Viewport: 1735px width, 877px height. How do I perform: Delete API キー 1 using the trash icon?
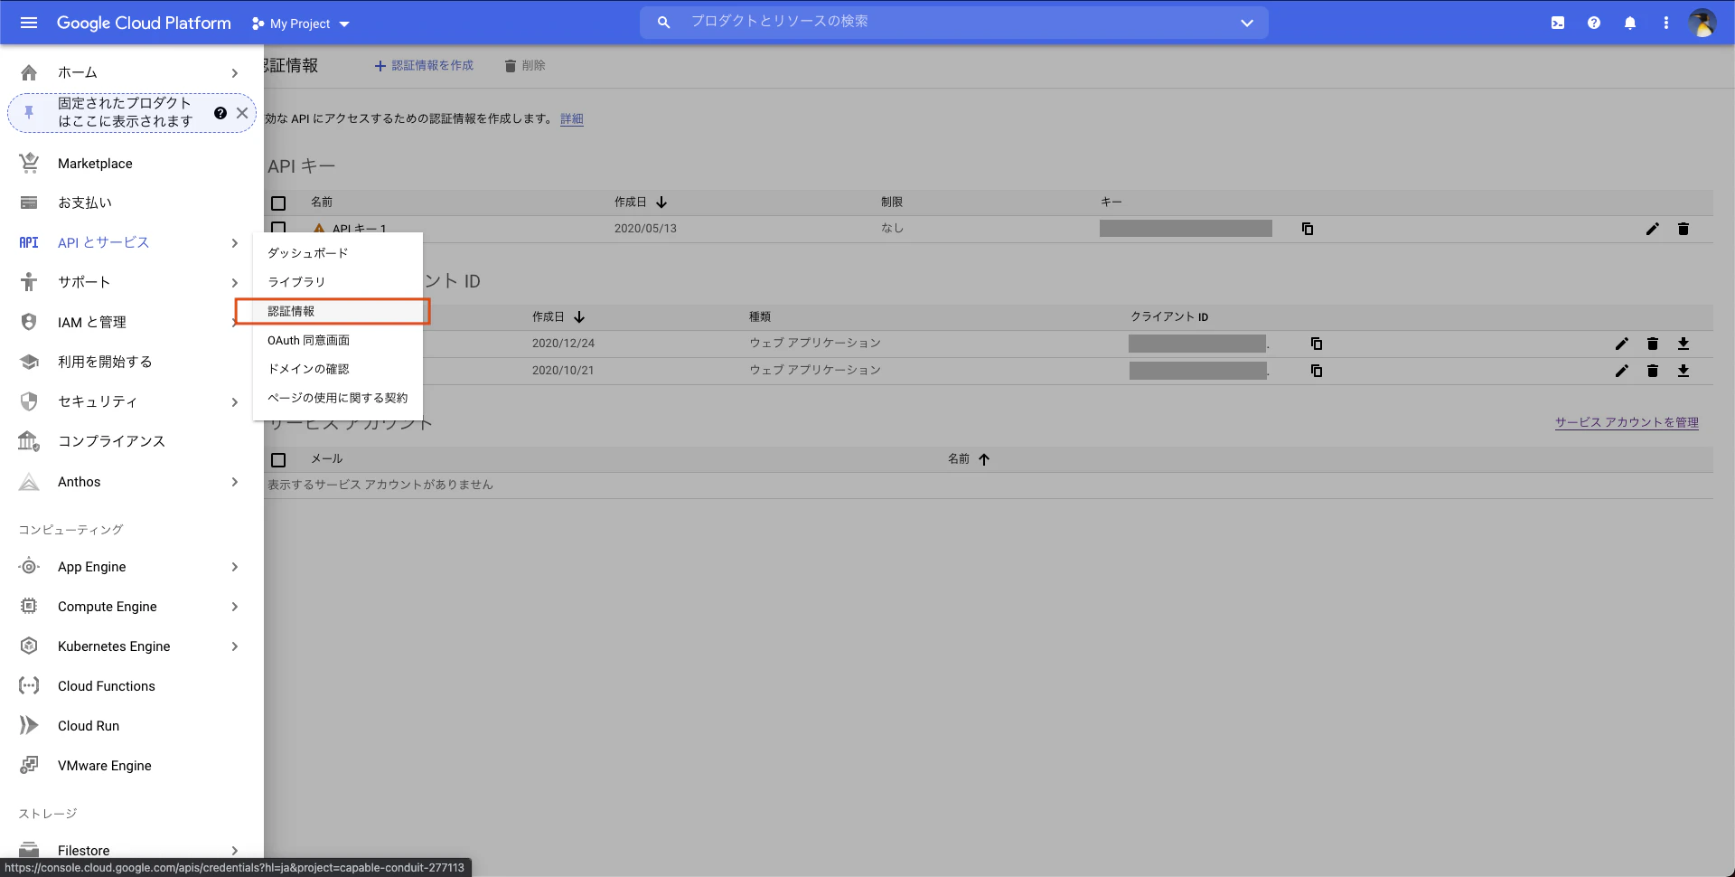[1683, 229]
